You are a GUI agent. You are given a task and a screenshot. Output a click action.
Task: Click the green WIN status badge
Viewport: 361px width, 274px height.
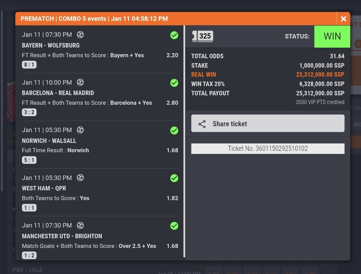point(332,36)
